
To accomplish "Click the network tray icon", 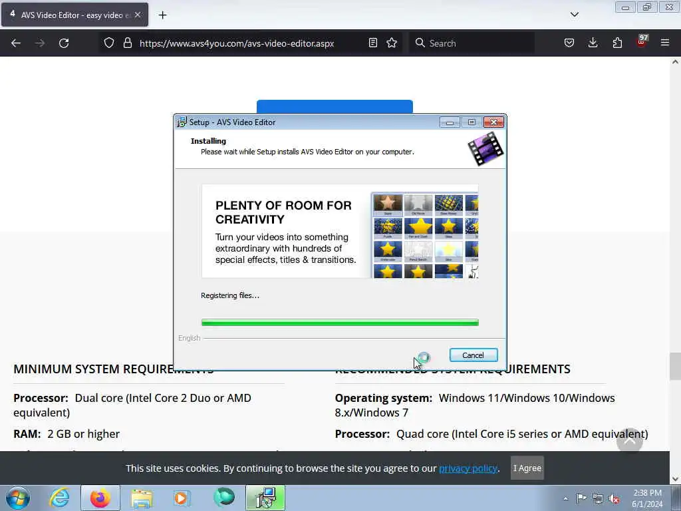I will (598, 498).
